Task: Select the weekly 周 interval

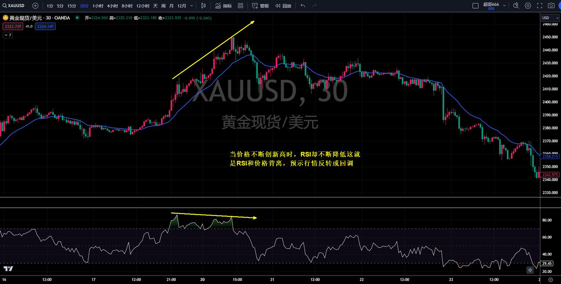Action: (x=163, y=6)
